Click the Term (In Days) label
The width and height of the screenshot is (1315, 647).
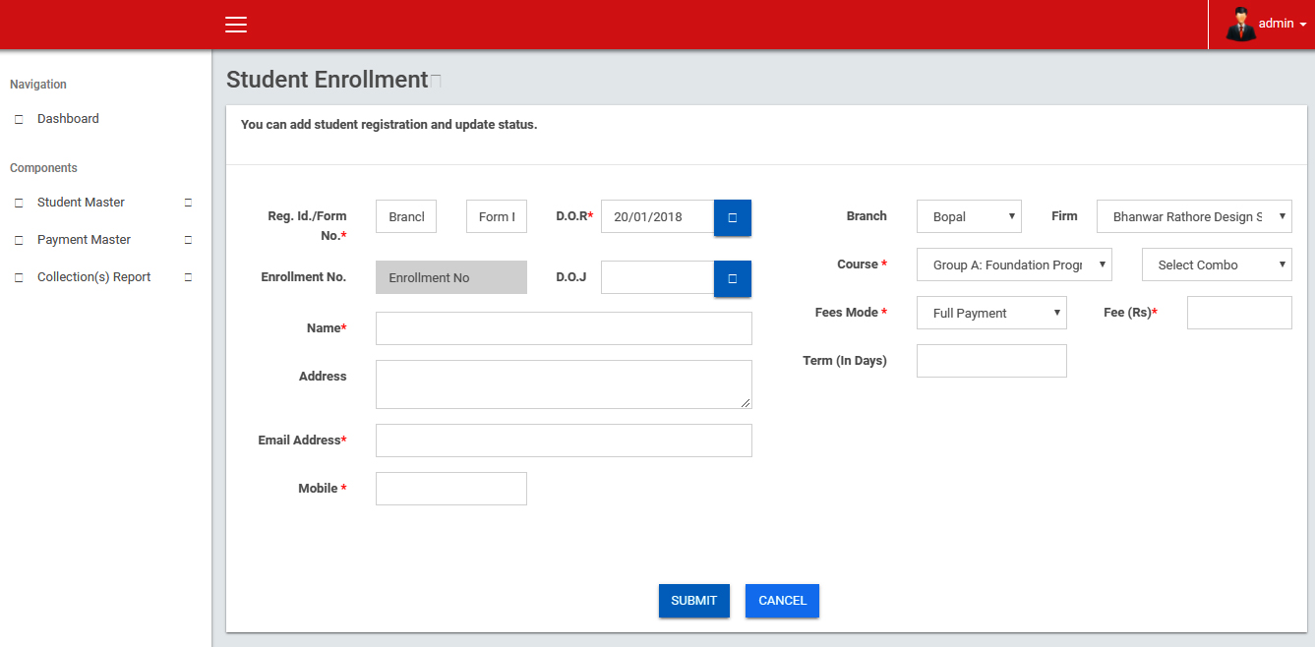click(x=845, y=361)
